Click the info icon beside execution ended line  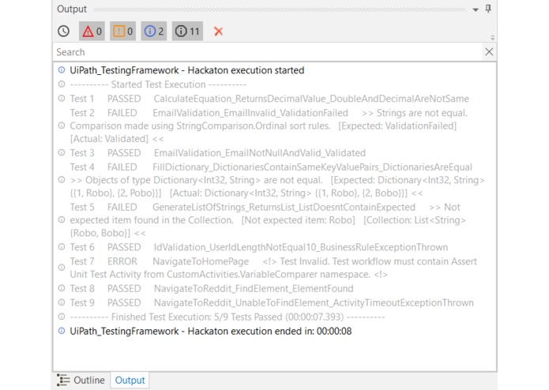pyautogui.click(x=62, y=331)
